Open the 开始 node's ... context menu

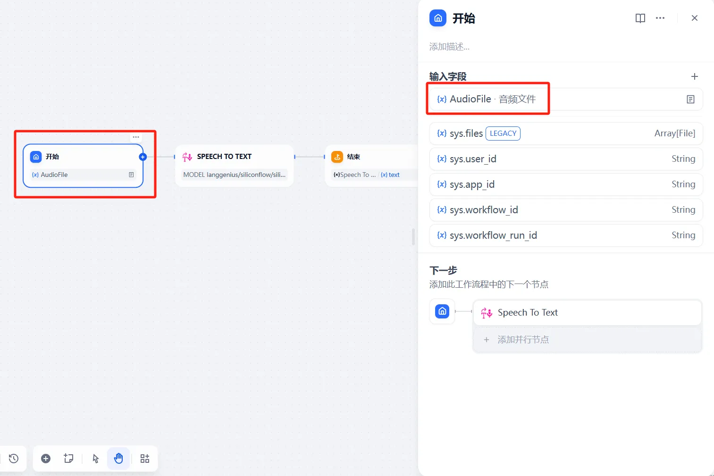136,137
